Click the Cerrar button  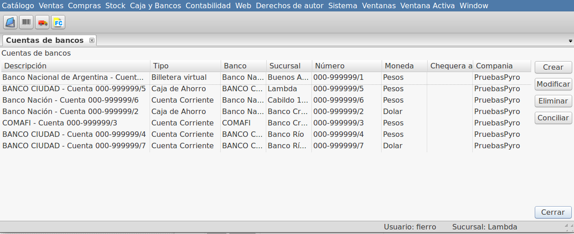pos(553,212)
